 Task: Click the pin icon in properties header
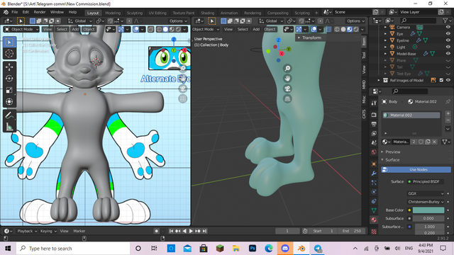tap(448, 101)
